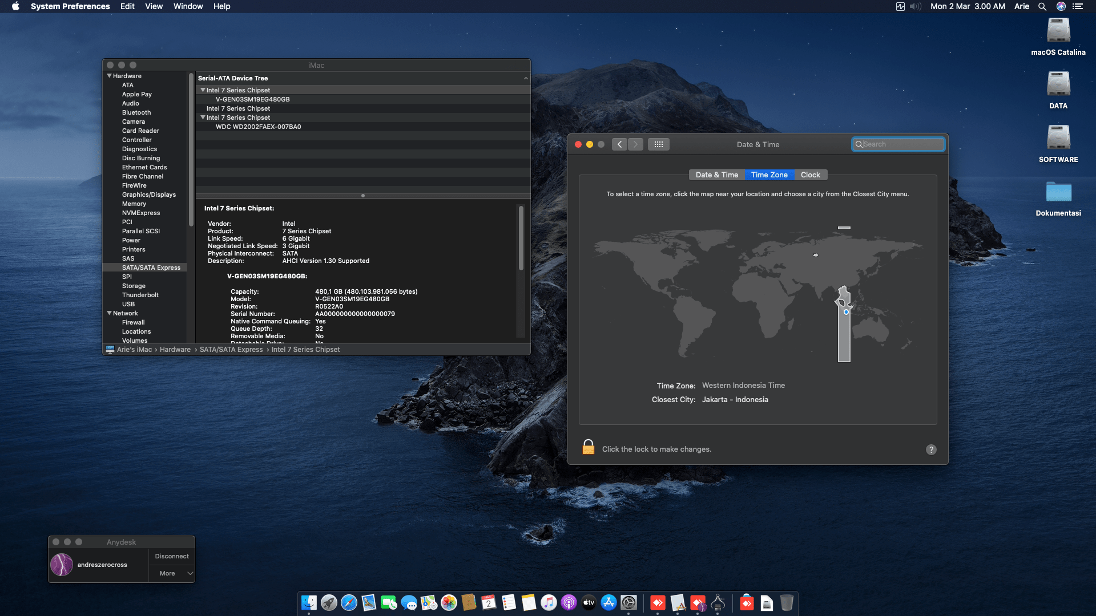Image resolution: width=1096 pixels, height=616 pixels.
Task: Open the Spotlight search in the menu bar
Action: pos(1042,6)
